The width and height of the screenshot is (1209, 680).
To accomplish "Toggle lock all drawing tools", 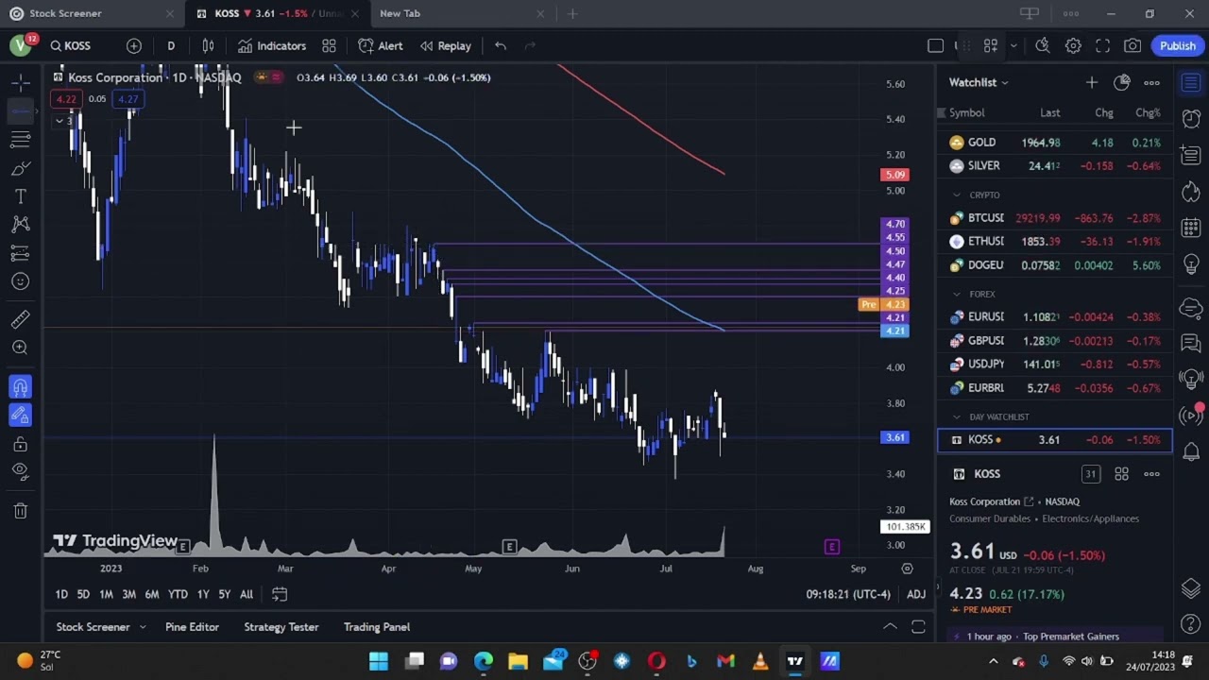I will pos(20,444).
